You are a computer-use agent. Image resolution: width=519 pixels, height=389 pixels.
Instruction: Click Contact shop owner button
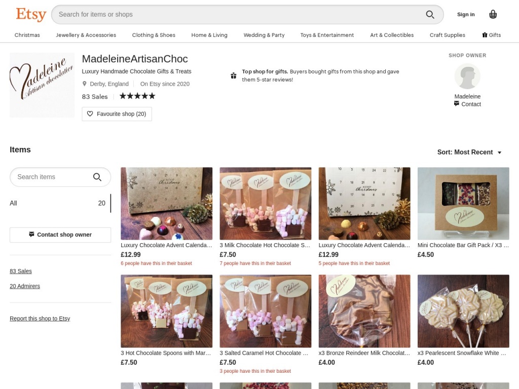(60, 235)
